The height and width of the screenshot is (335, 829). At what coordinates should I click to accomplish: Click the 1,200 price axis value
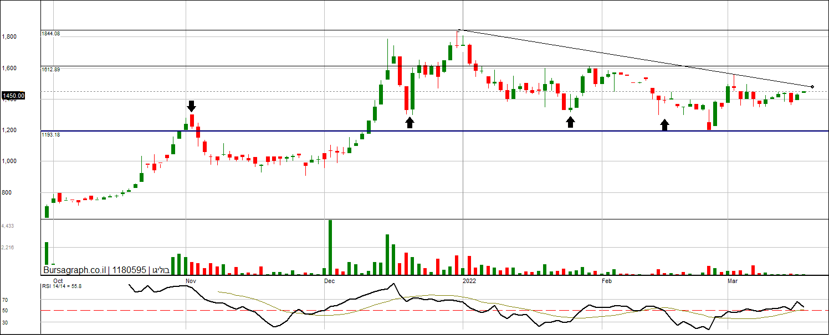pos(9,130)
